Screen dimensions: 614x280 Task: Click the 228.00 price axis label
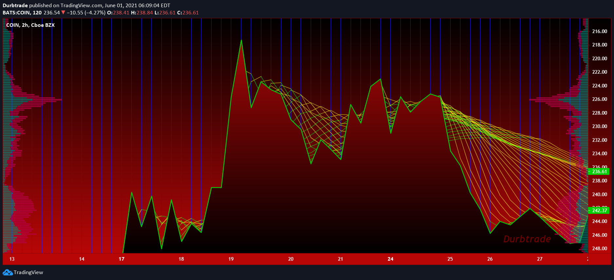pyautogui.click(x=600, y=113)
